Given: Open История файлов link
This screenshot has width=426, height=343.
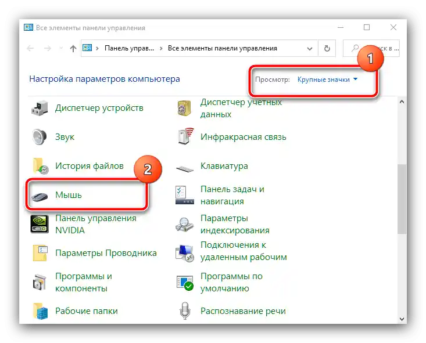Looking at the screenshot, I should click(x=90, y=166).
